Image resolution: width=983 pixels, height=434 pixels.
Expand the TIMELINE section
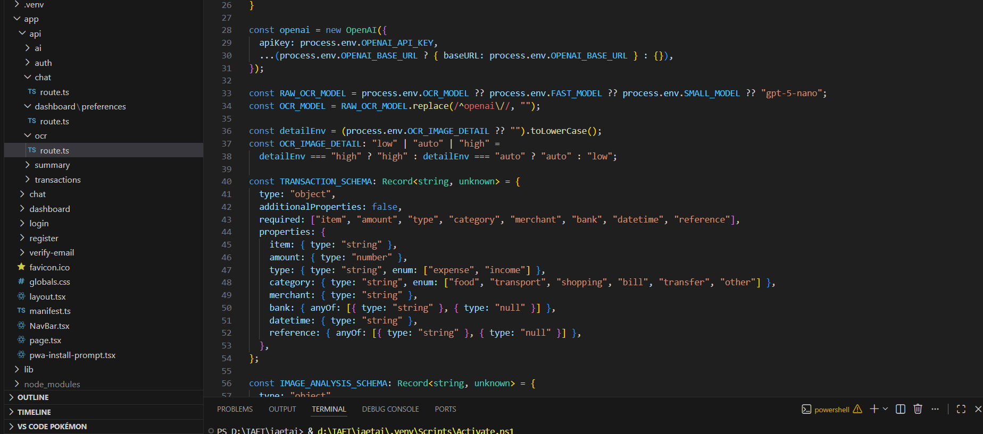point(104,412)
